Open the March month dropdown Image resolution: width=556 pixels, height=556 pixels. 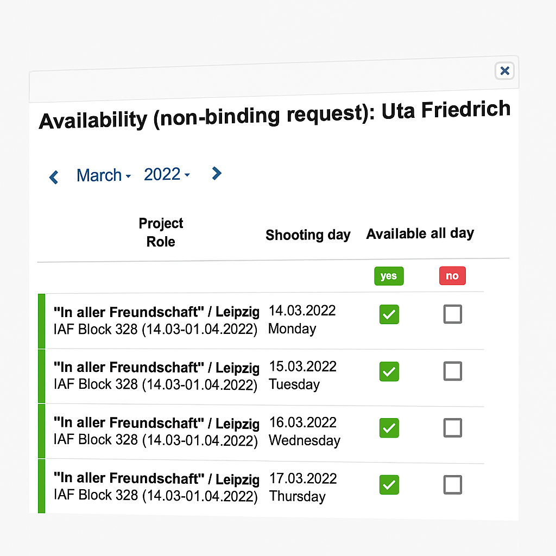(104, 175)
